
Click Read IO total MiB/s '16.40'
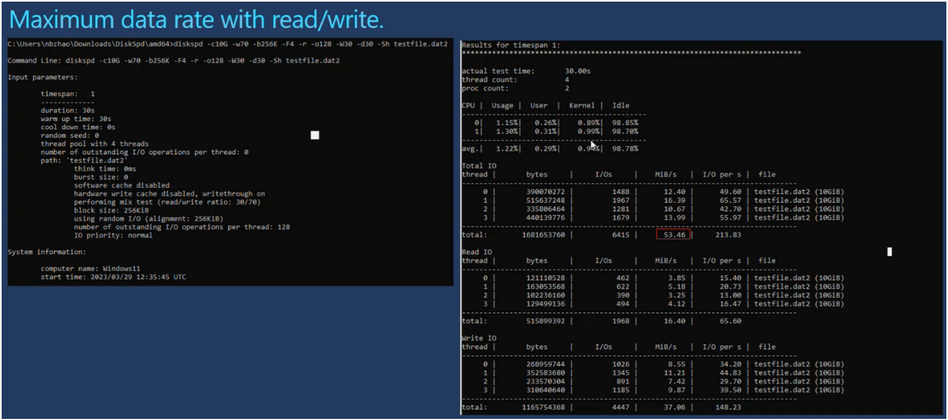(674, 321)
